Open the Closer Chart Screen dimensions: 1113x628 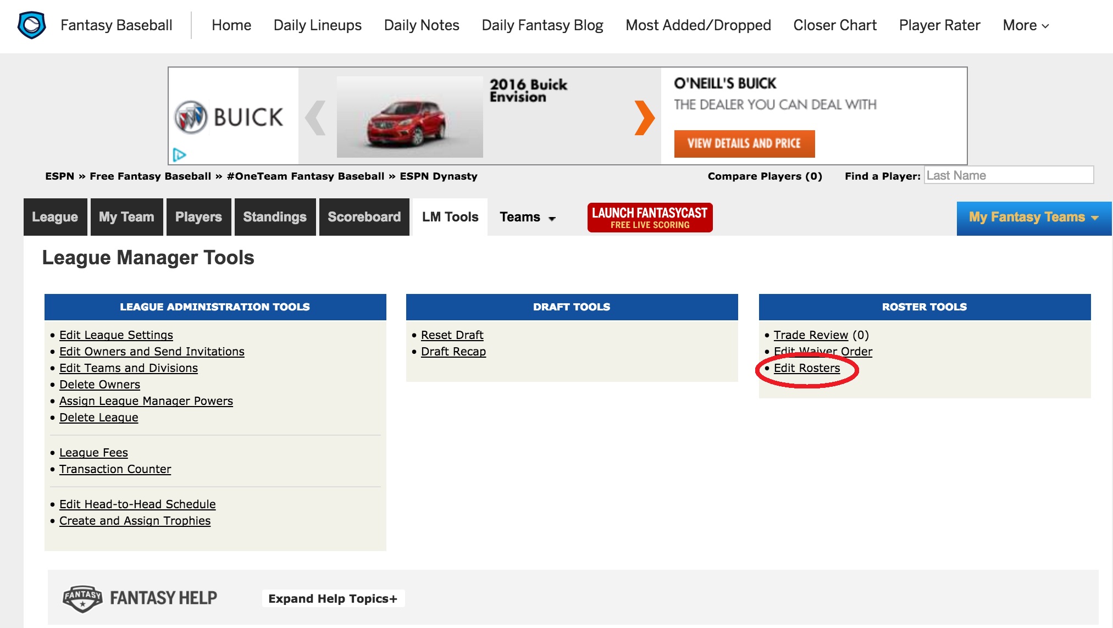pos(835,25)
